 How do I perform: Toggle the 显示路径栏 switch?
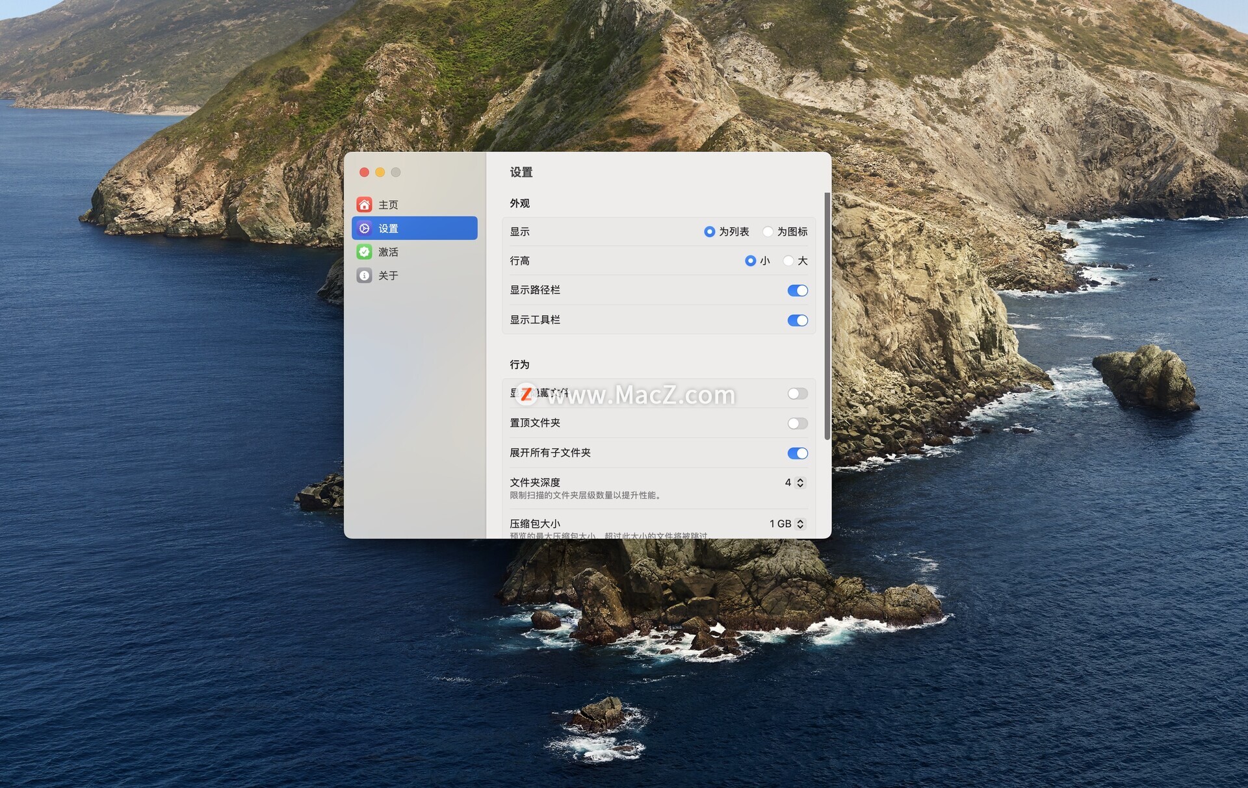click(798, 290)
